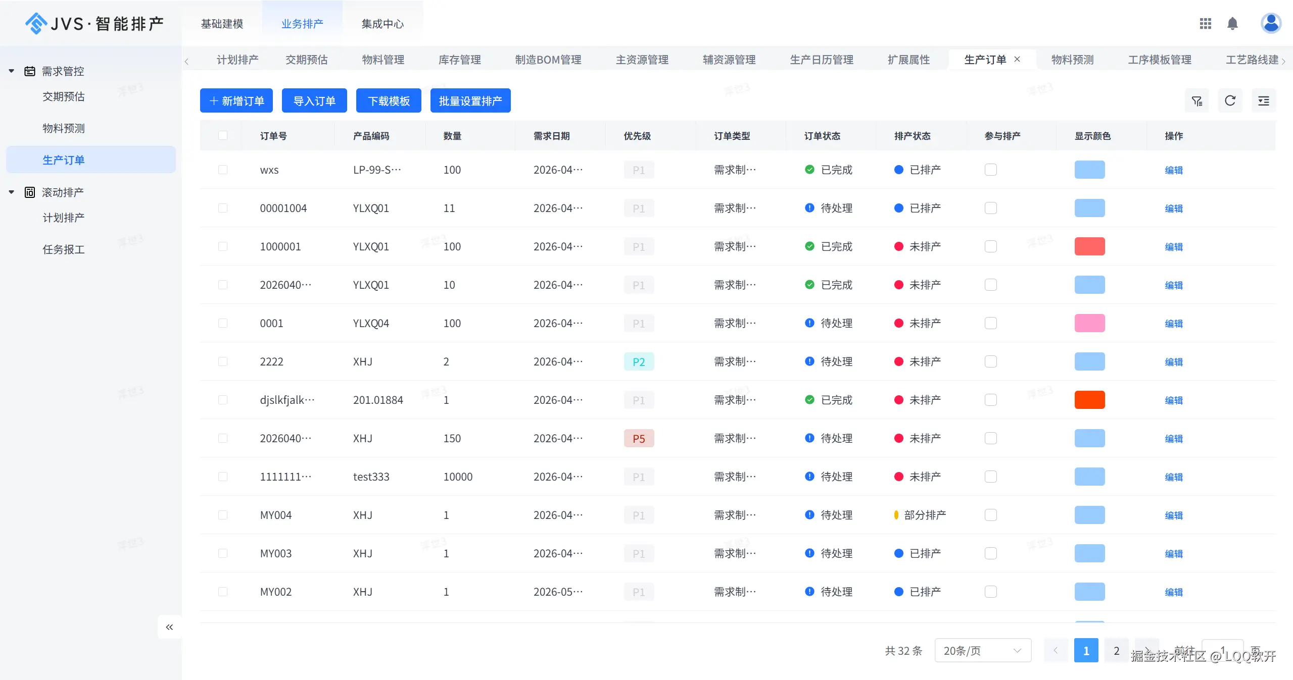The image size is (1293, 680).
Task: Open the user avatar menu
Action: 1271,23
